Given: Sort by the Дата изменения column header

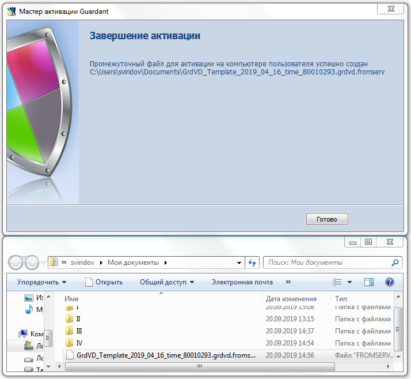Looking at the screenshot, I should coord(291,299).
